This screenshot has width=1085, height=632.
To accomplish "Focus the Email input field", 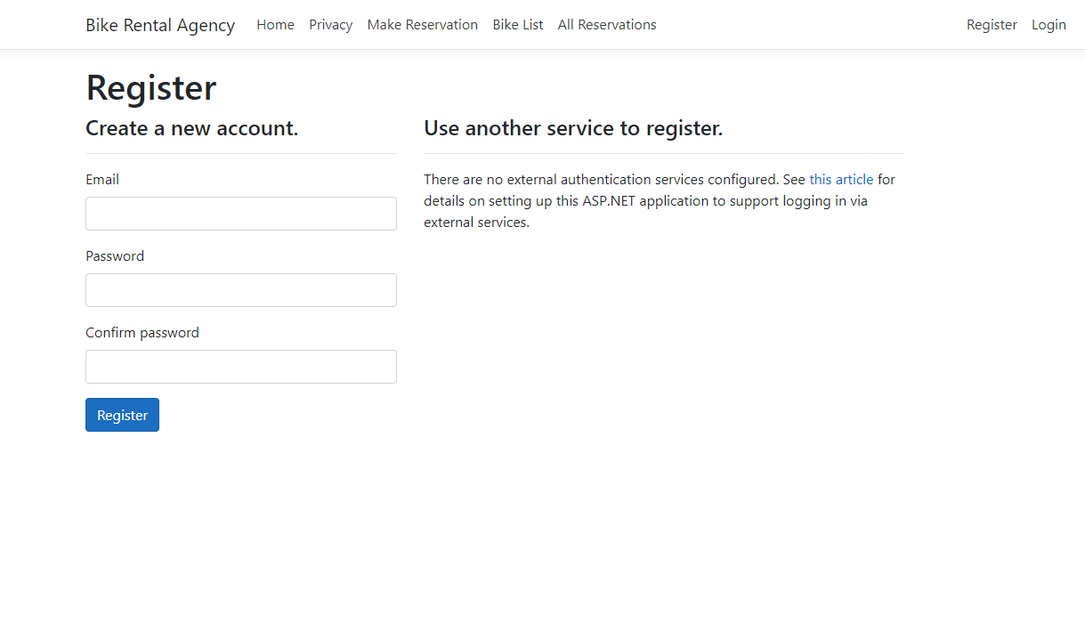I will tap(240, 214).
